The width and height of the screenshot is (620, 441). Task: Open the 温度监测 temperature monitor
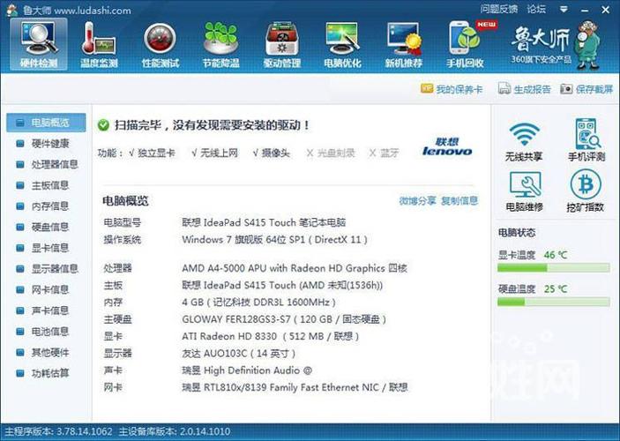click(100, 44)
